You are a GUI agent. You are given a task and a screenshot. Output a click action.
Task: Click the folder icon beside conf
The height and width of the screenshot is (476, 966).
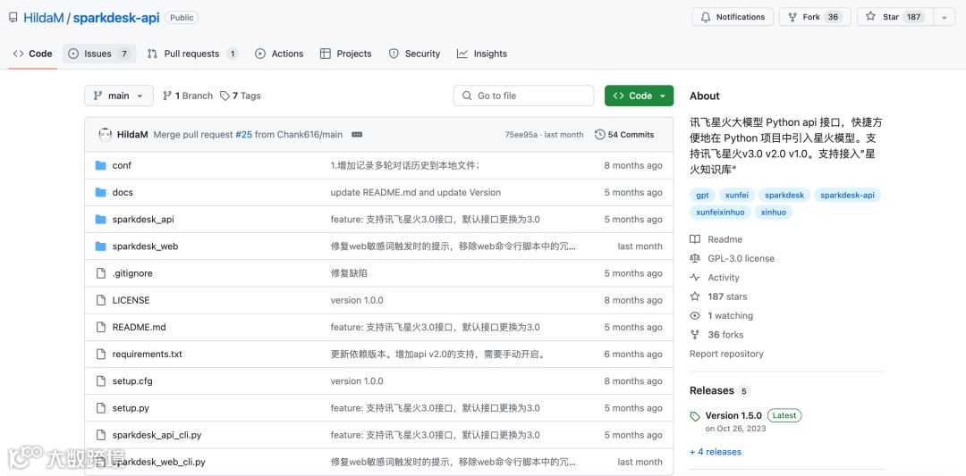coord(101,165)
